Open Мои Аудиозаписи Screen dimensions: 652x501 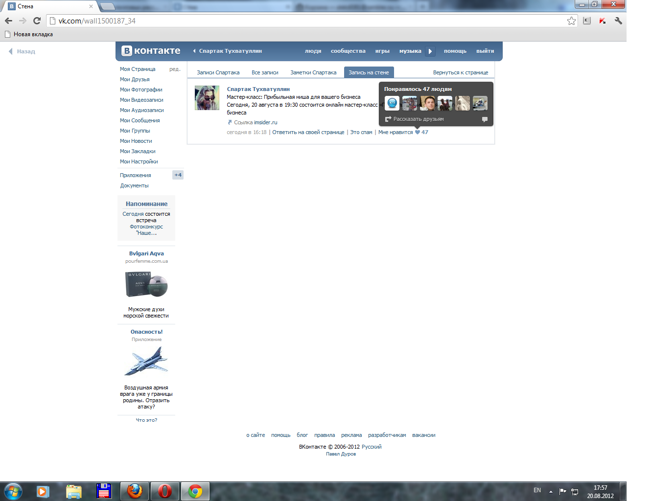(x=142, y=110)
